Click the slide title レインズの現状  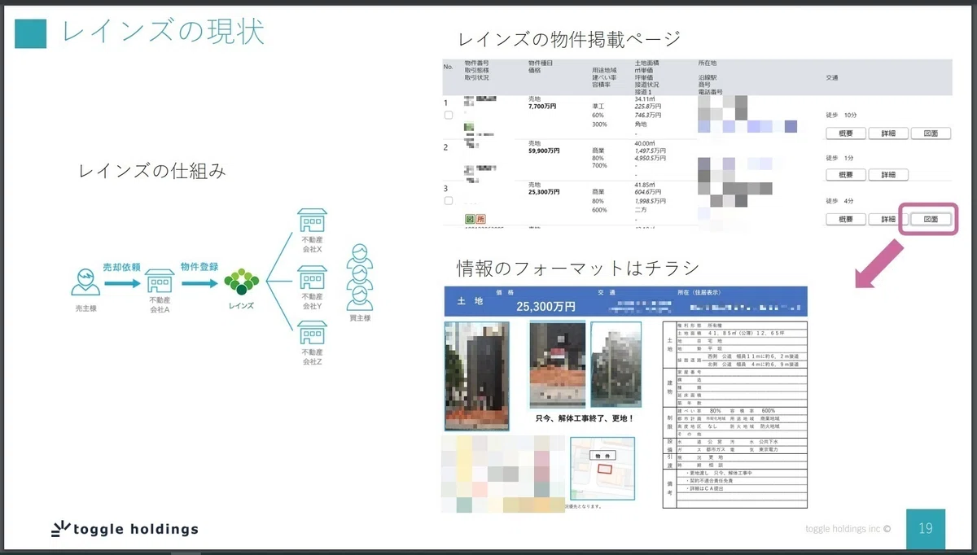(x=164, y=33)
